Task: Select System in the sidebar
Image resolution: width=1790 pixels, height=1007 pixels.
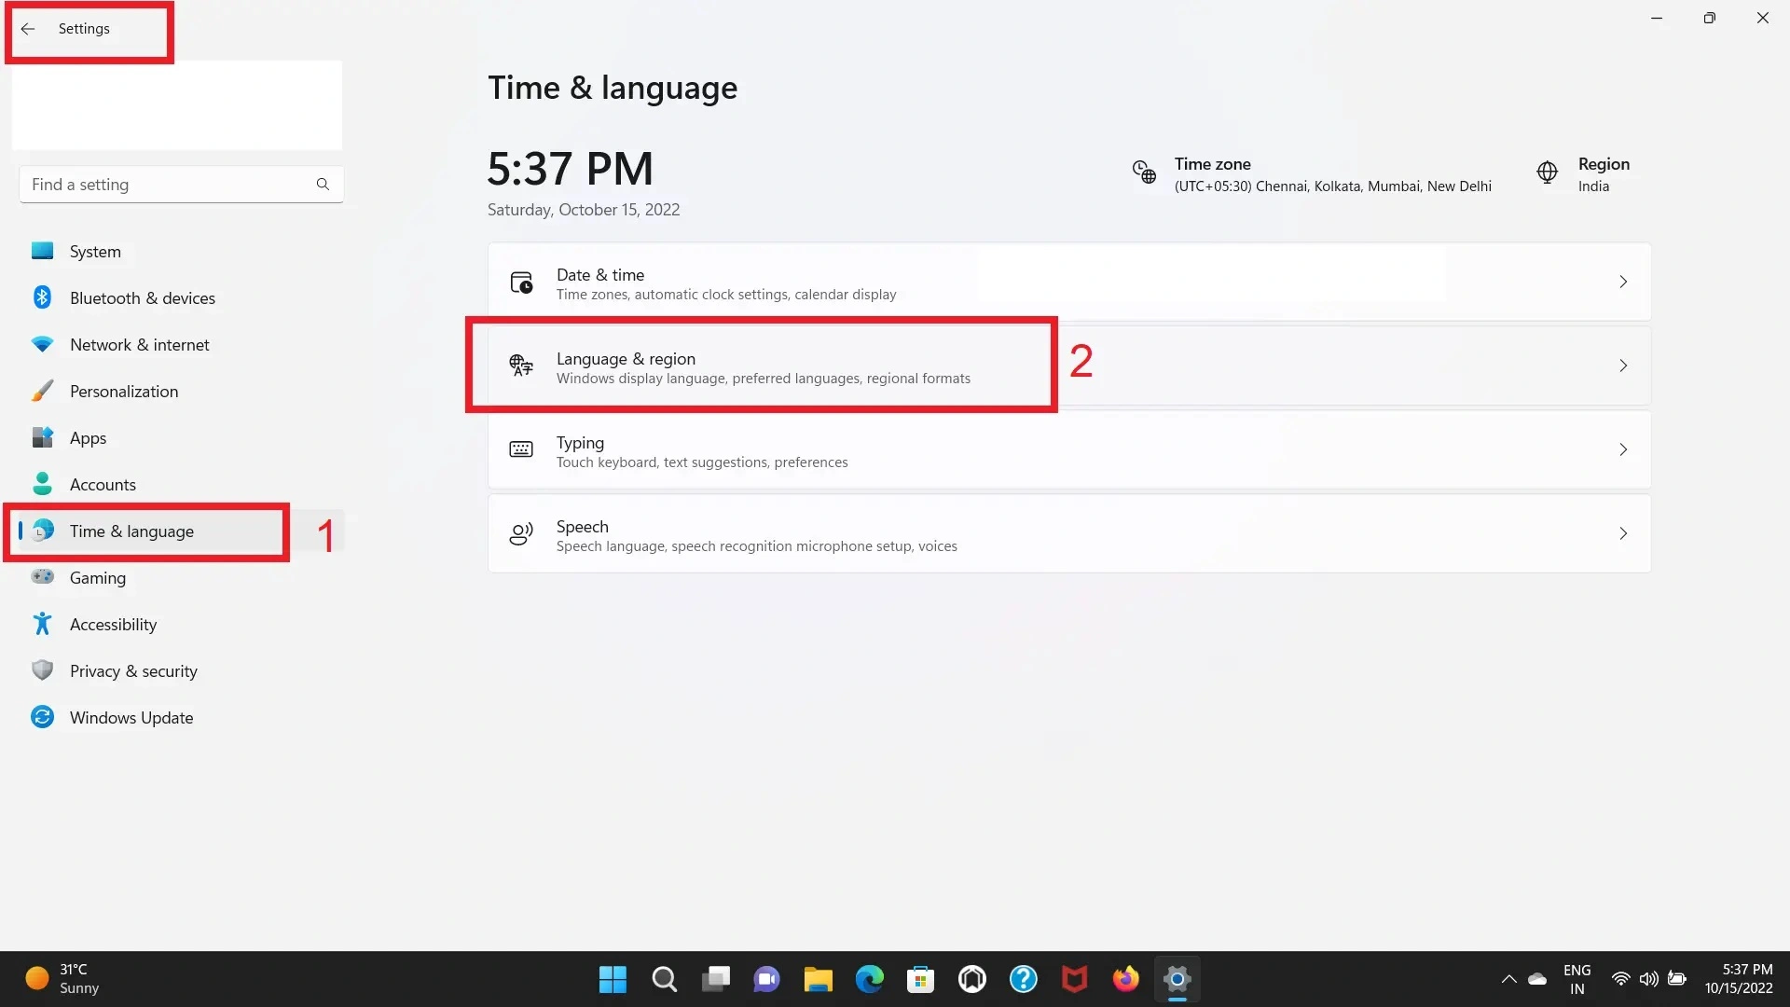Action: click(x=95, y=251)
